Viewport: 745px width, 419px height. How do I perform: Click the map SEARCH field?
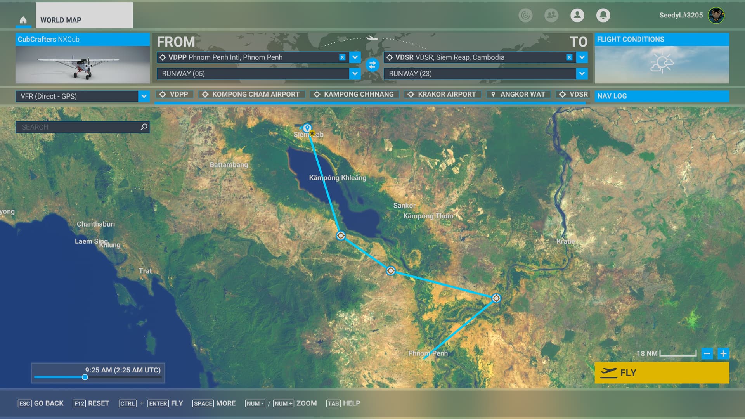78,127
